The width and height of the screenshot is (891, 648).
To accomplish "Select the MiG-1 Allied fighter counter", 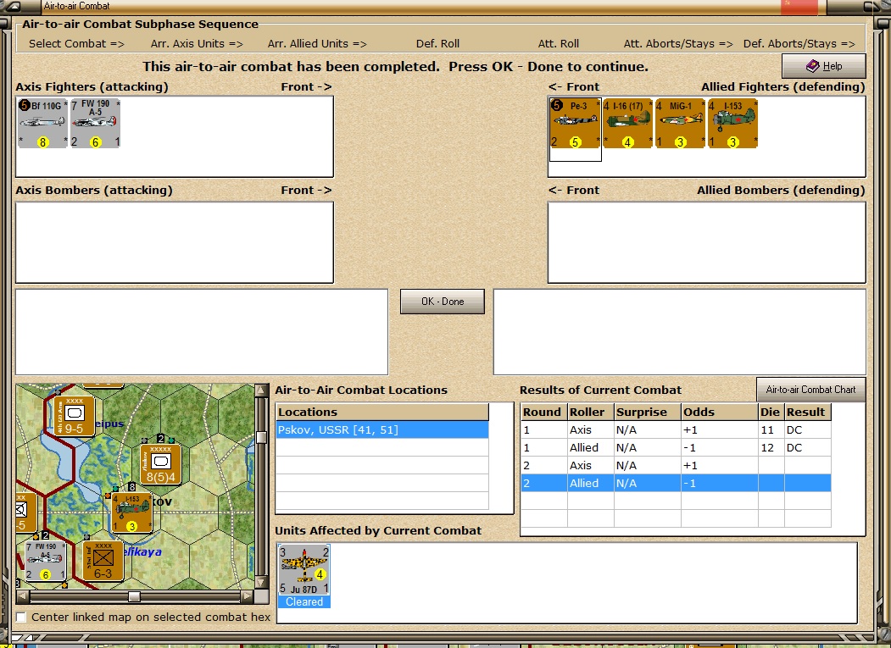I will tap(680, 123).
